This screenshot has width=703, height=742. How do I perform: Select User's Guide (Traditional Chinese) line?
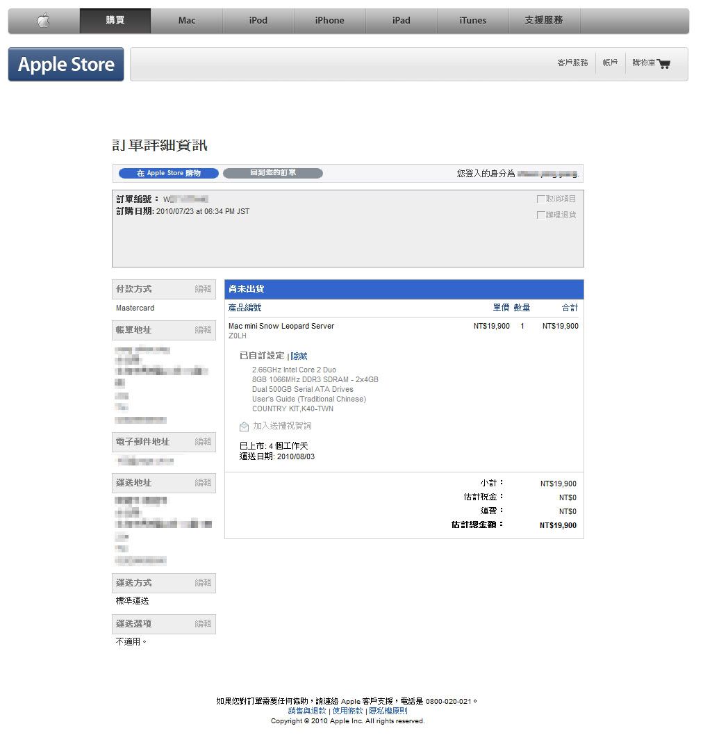[x=309, y=399]
